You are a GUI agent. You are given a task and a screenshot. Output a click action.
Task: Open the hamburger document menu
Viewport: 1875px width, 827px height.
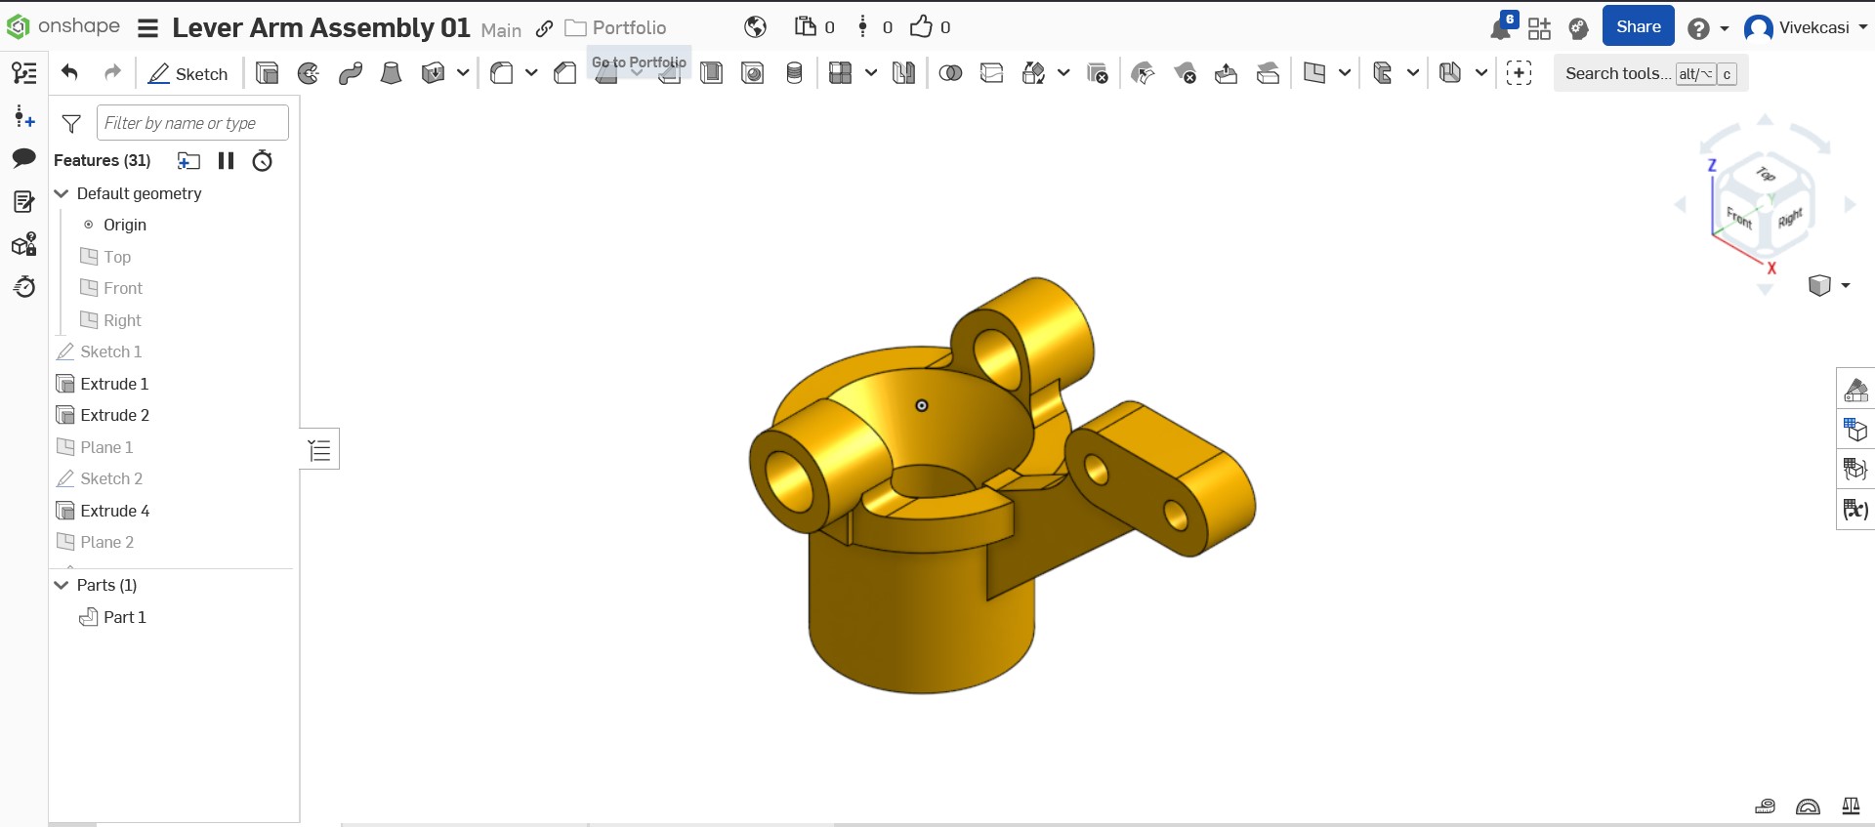coord(147,28)
